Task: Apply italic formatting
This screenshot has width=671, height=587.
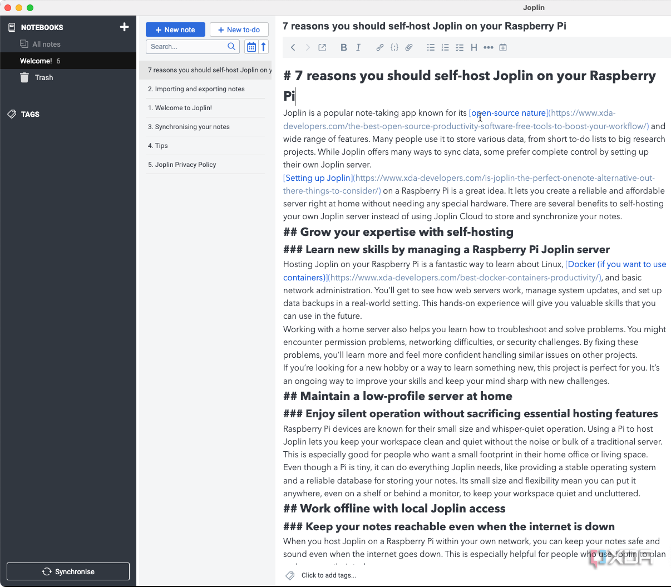Action: pos(358,48)
